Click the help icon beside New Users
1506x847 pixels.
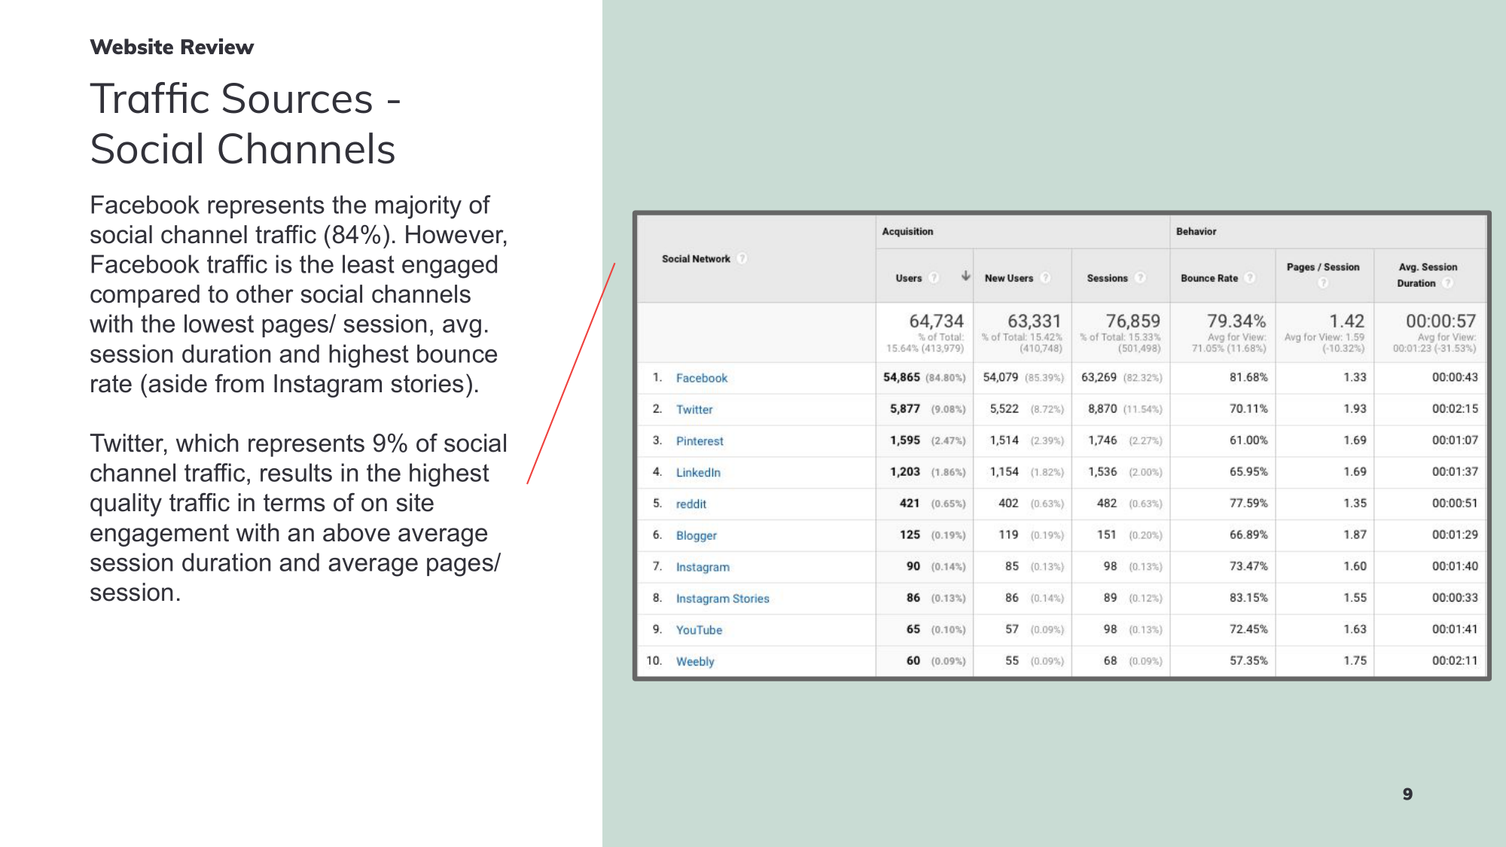coord(1045,278)
